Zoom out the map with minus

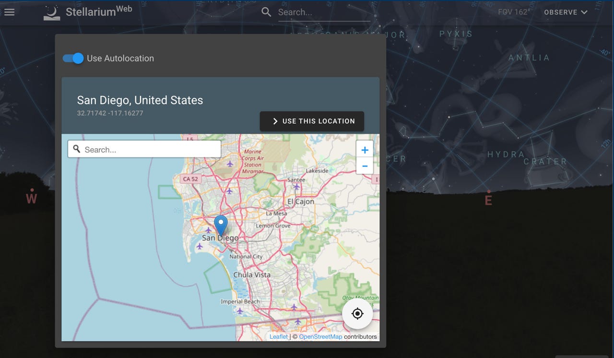tap(365, 167)
